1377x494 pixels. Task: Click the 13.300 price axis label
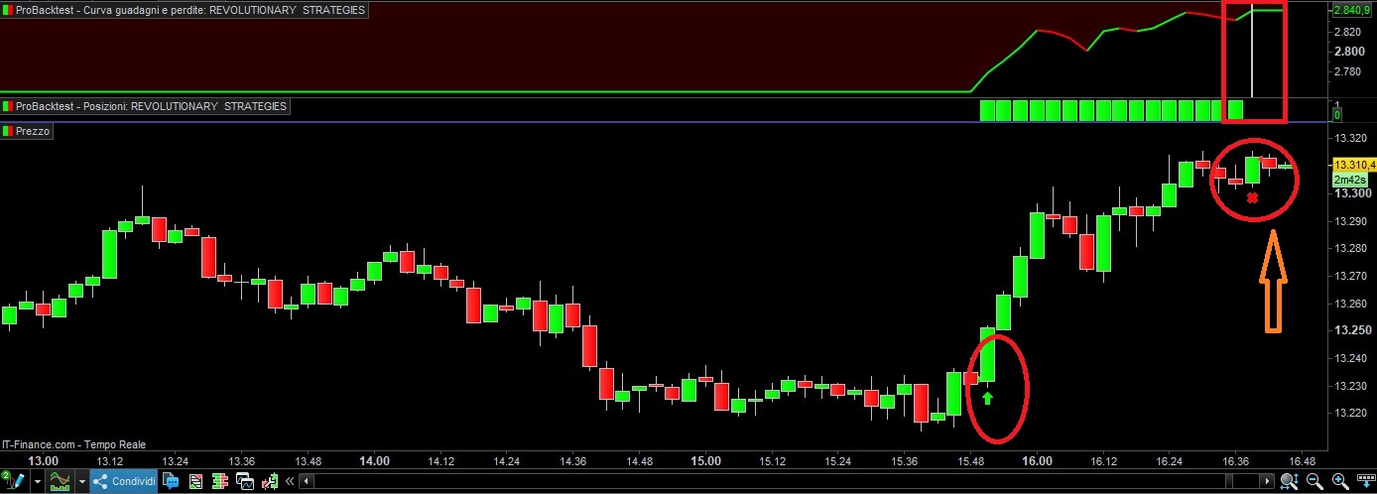coord(1354,192)
